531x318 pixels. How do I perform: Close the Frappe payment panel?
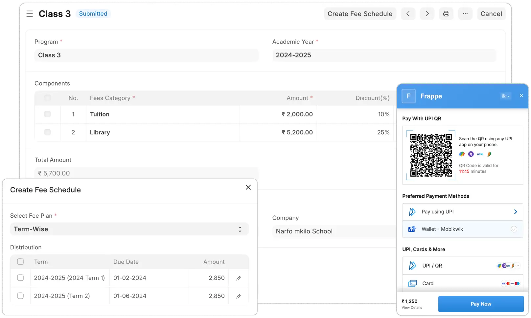tap(521, 96)
